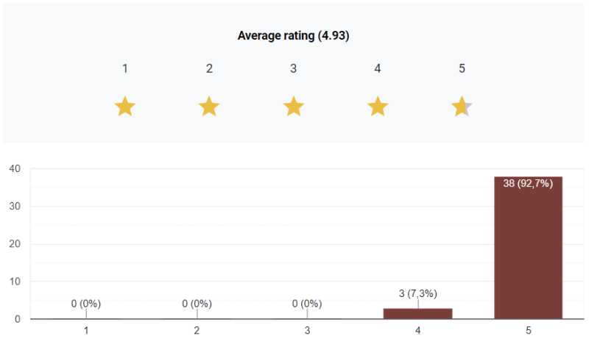This screenshot has width=589, height=344.
Task: Click the Average rating (4.93) heading
Action: pos(293,35)
